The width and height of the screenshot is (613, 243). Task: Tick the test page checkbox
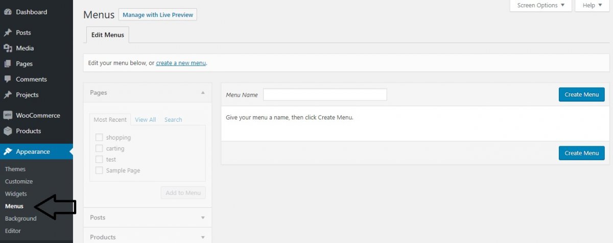click(99, 159)
